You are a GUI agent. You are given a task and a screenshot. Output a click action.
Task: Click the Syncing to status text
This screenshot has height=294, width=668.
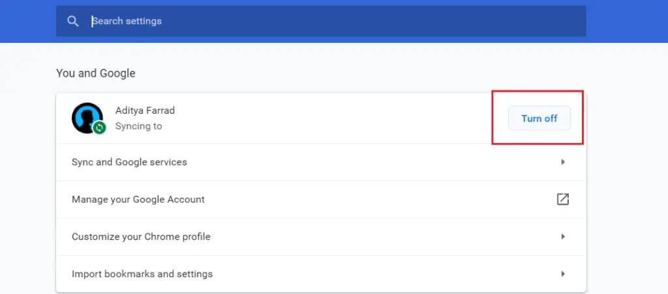[x=138, y=126]
